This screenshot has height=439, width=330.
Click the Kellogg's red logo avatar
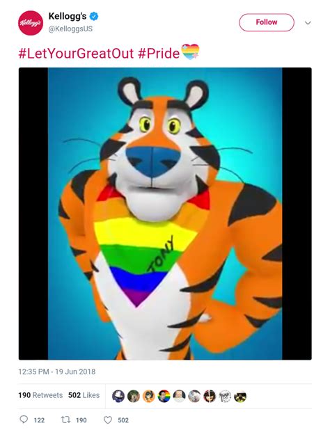[31, 23]
